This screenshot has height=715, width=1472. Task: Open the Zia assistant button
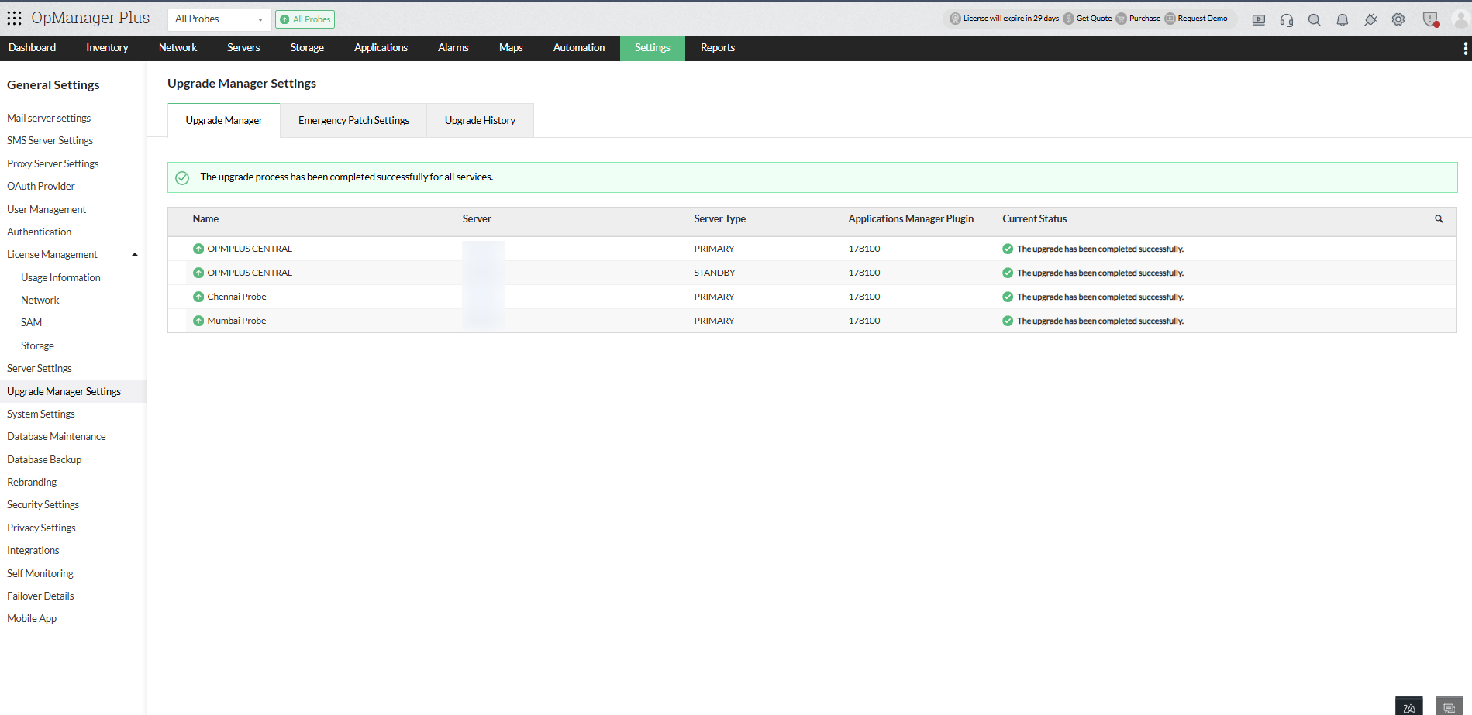click(1408, 706)
